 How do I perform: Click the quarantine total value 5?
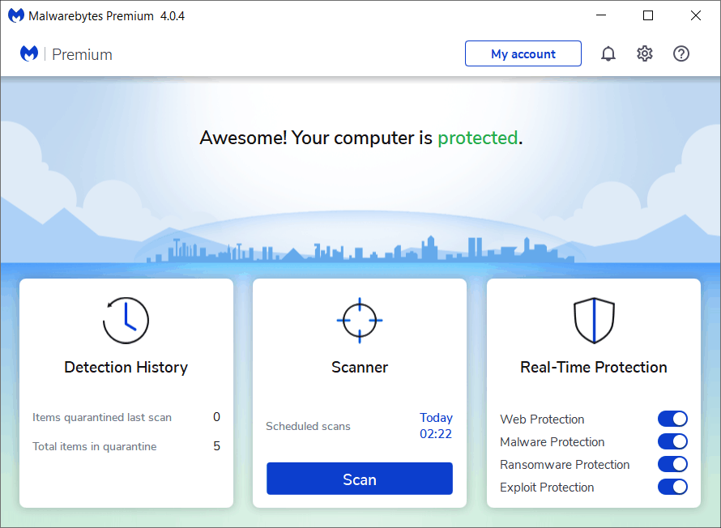[216, 446]
